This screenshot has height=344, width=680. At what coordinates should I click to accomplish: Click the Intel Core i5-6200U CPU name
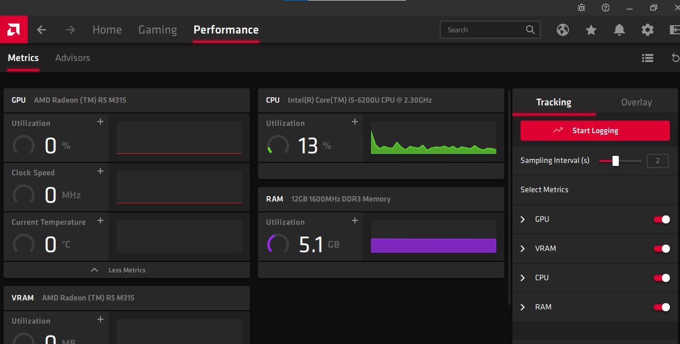click(359, 100)
